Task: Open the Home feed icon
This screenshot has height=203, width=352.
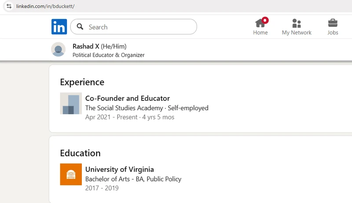Action: click(260, 23)
